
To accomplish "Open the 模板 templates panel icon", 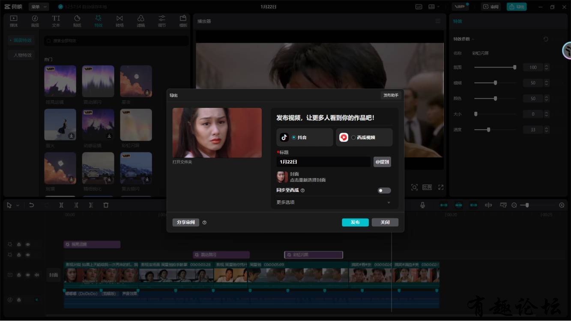I will (183, 21).
